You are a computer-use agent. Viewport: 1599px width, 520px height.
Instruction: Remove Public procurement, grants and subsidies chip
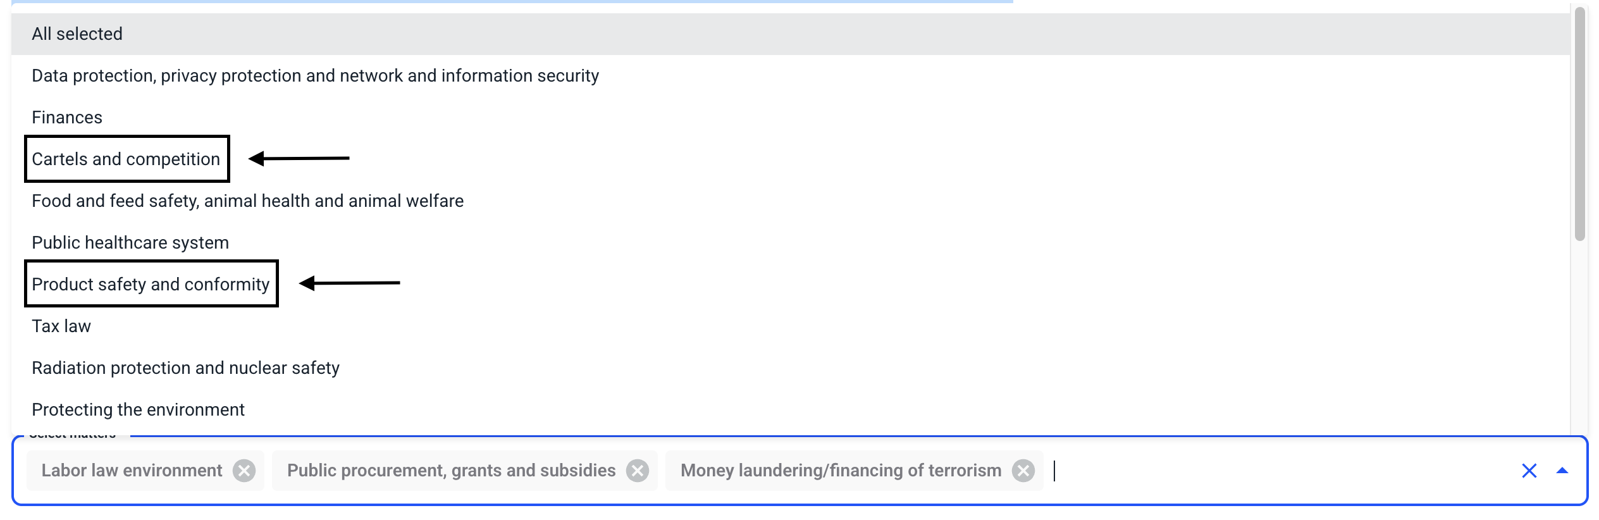[x=637, y=471]
